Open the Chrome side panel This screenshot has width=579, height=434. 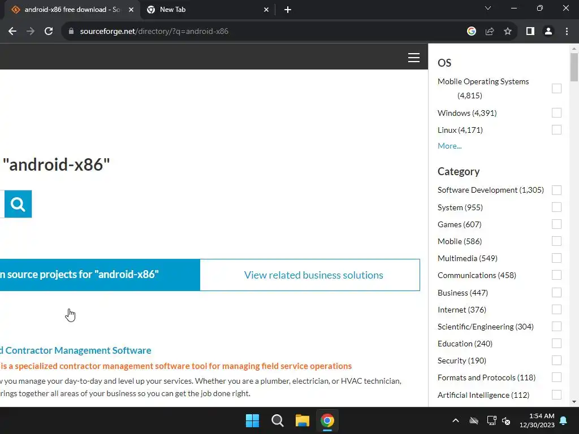click(530, 32)
